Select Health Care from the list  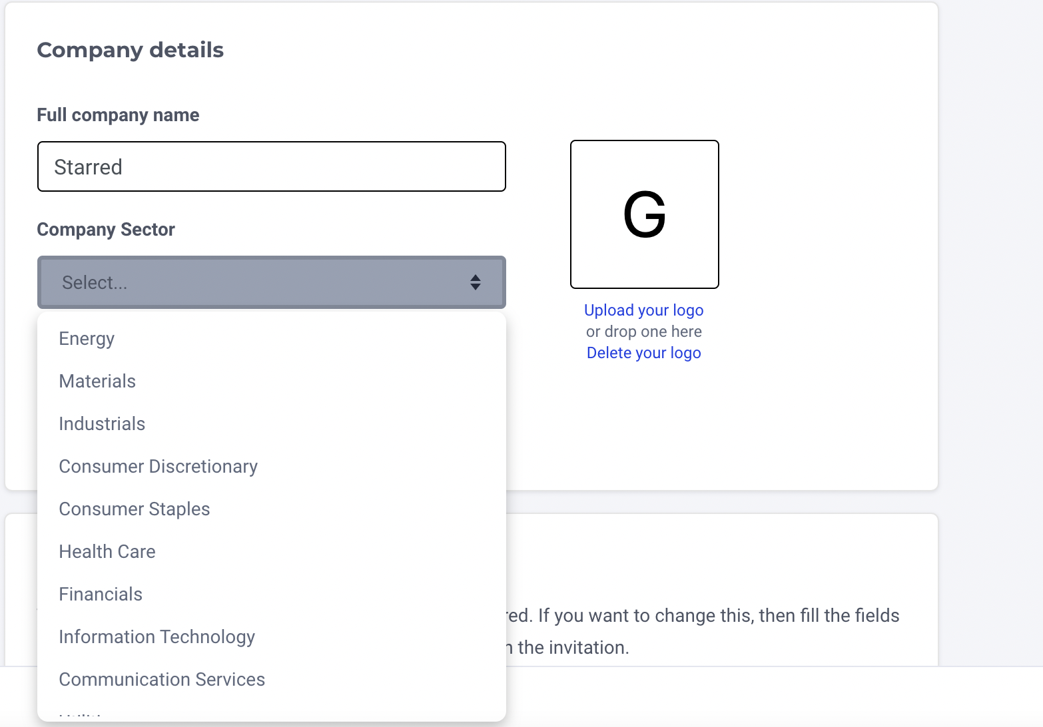tap(272, 552)
